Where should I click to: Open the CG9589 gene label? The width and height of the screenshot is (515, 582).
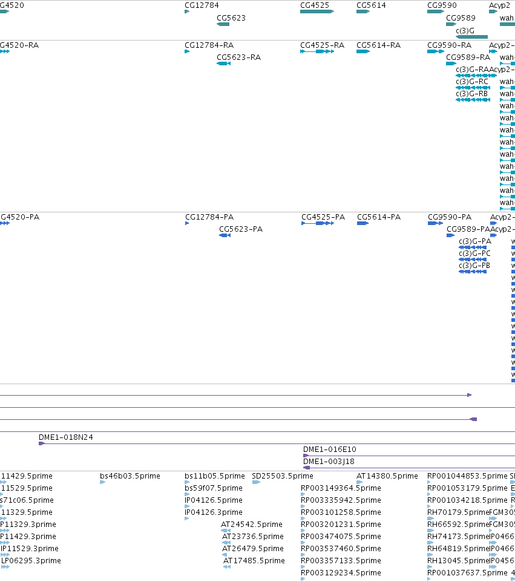[x=461, y=18]
